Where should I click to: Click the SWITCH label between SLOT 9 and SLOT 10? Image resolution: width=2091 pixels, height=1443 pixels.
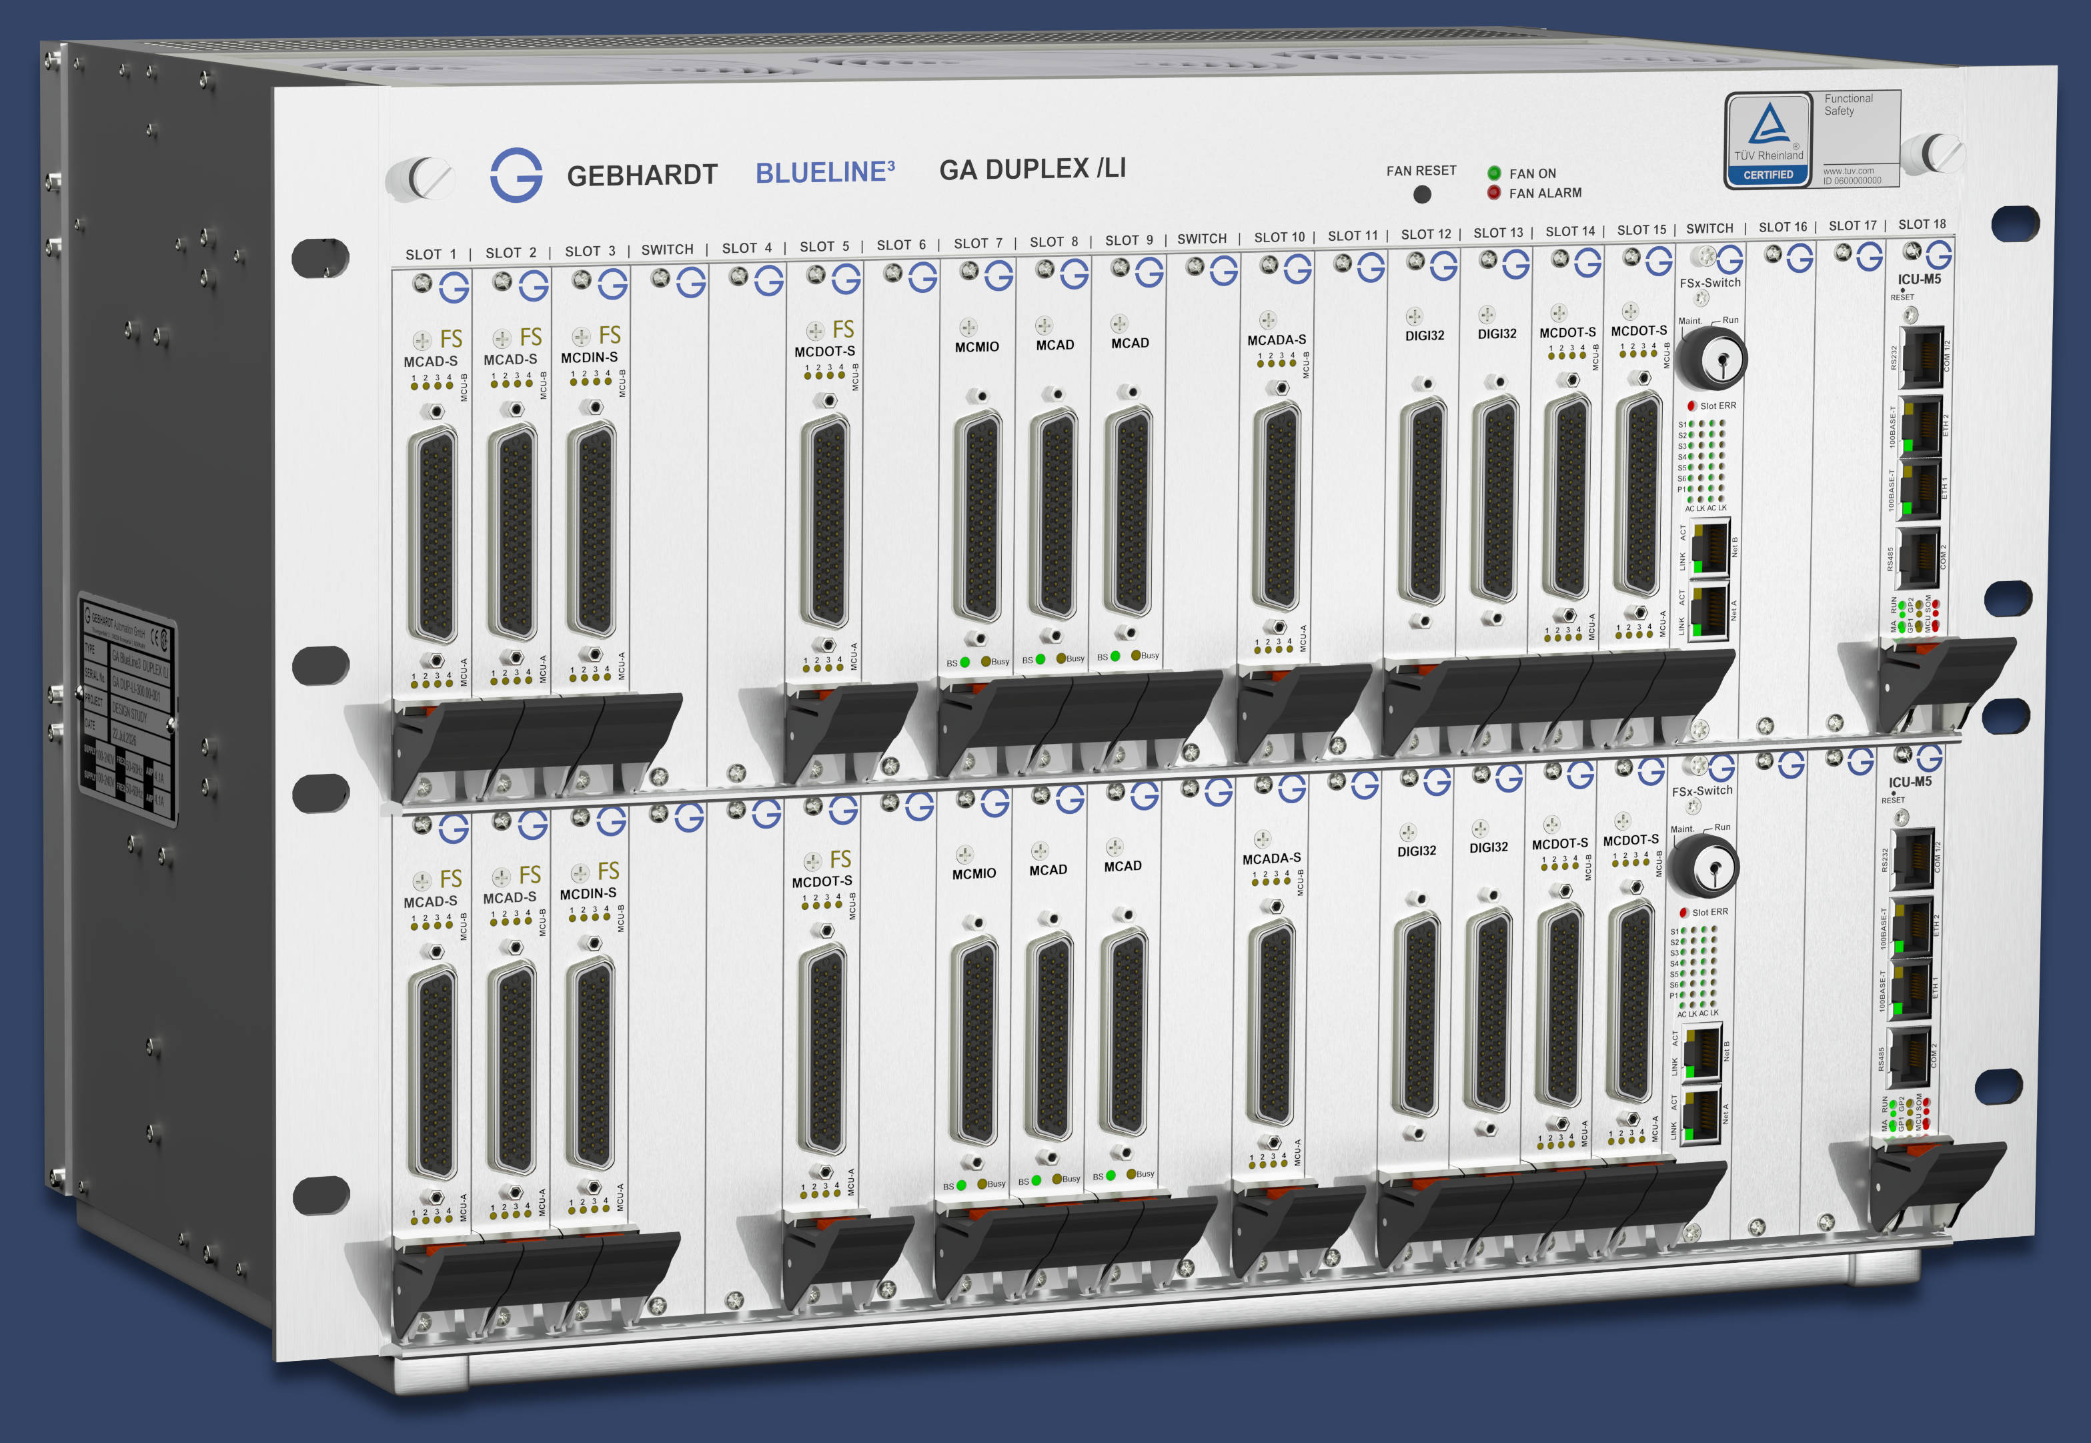pyautogui.click(x=1201, y=239)
